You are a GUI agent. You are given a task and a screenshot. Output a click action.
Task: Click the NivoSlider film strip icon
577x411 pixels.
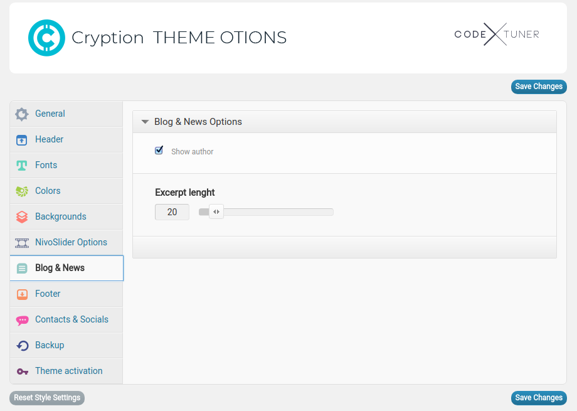point(22,243)
